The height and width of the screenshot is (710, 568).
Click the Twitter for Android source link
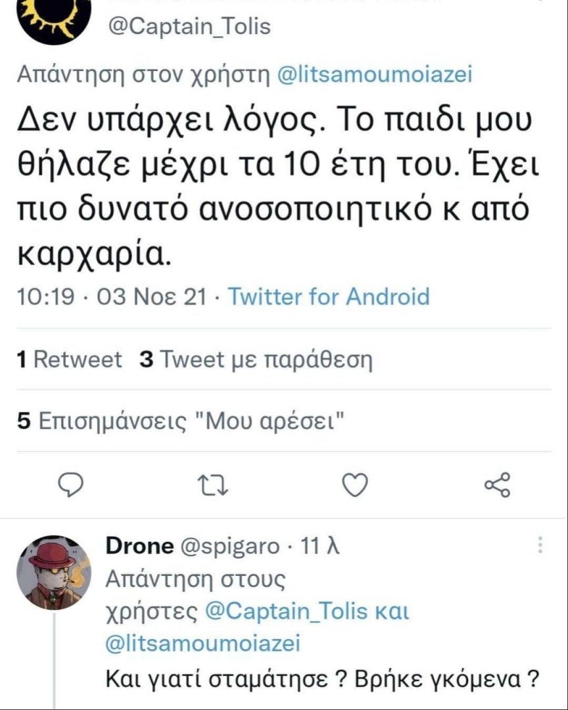pos(328,296)
